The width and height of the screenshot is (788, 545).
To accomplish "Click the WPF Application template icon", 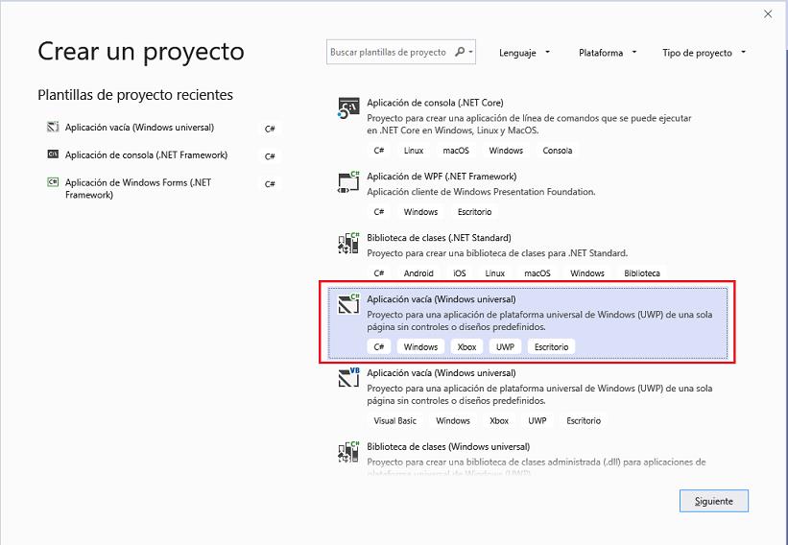I will point(348,182).
